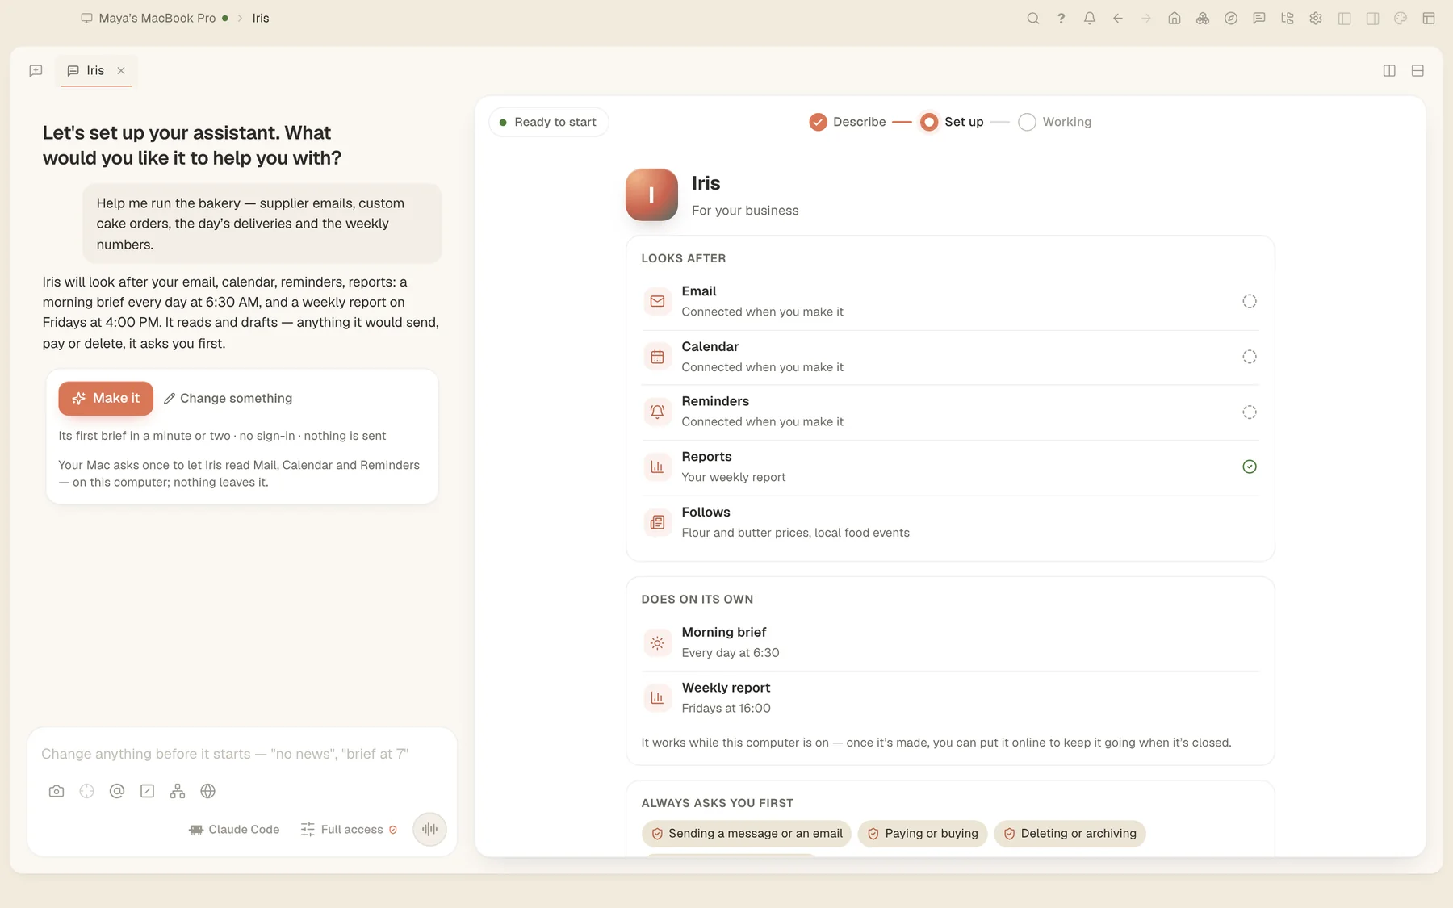The image size is (1453, 908).
Task: Click the slash command box icon
Action: [147, 791]
